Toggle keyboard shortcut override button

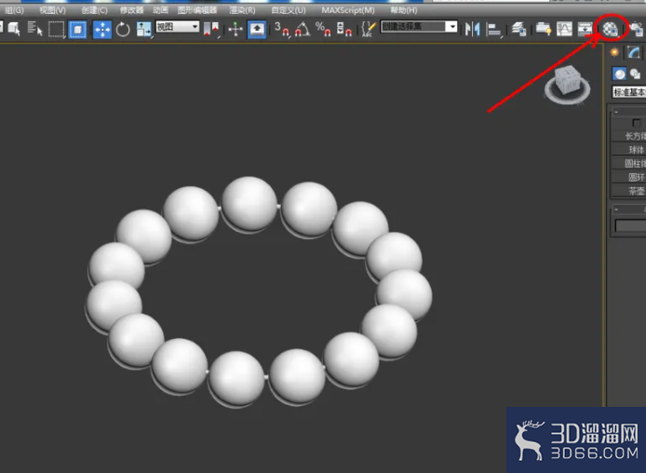click(256, 30)
